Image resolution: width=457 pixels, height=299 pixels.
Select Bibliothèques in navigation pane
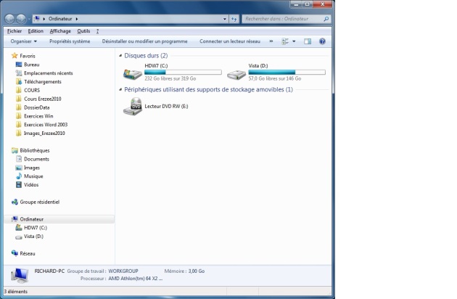point(30,150)
